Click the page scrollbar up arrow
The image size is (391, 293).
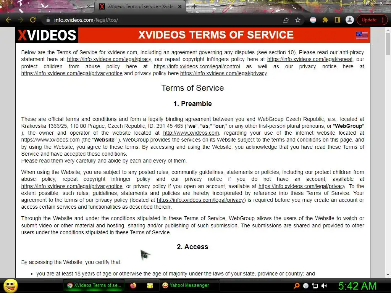pyautogui.click(x=388, y=30)
